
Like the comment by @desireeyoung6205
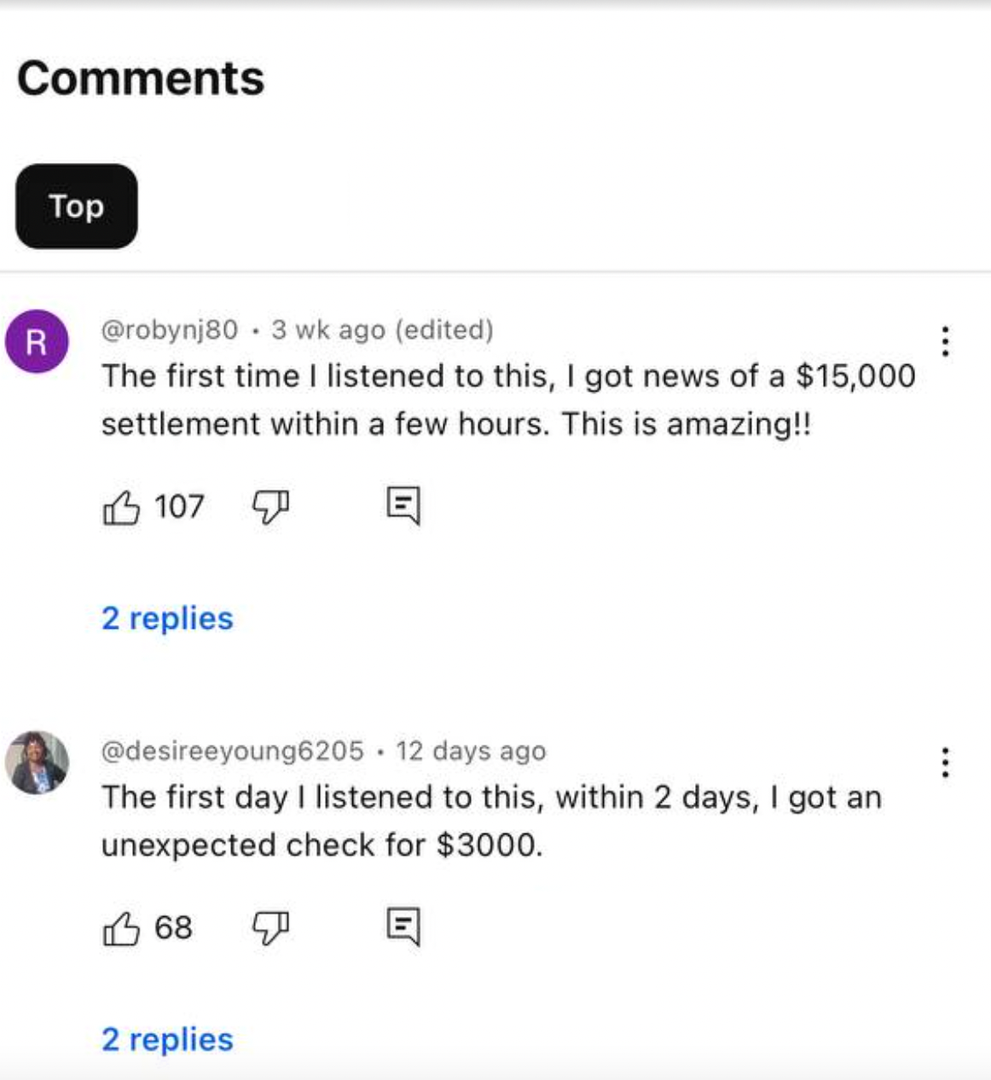[121, 928]
